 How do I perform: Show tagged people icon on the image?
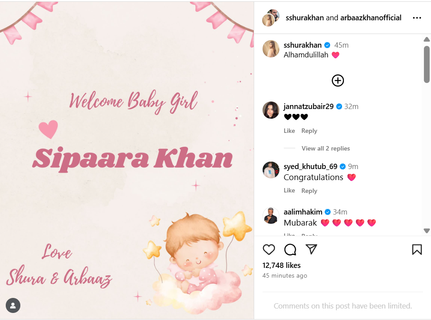(13, 305)
